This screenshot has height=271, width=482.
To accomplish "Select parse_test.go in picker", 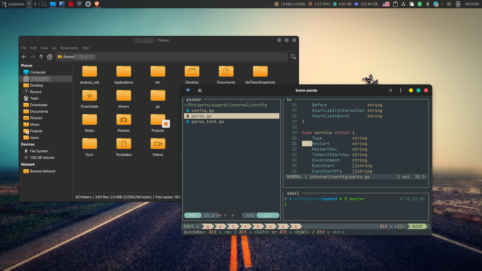I will tap(208, 122).
